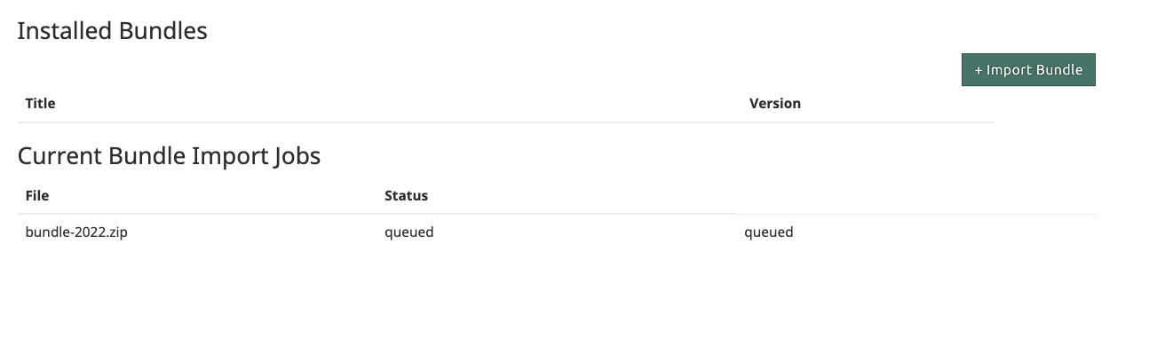The width and height of the screenshot is (1165, 346).
Task: Click the plus symbol on Import Bundle
Action: (979, 70)
